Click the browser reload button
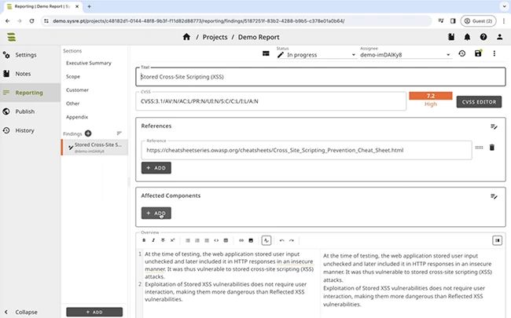Viewport: 511px width, 318px height. click(31, 21)
